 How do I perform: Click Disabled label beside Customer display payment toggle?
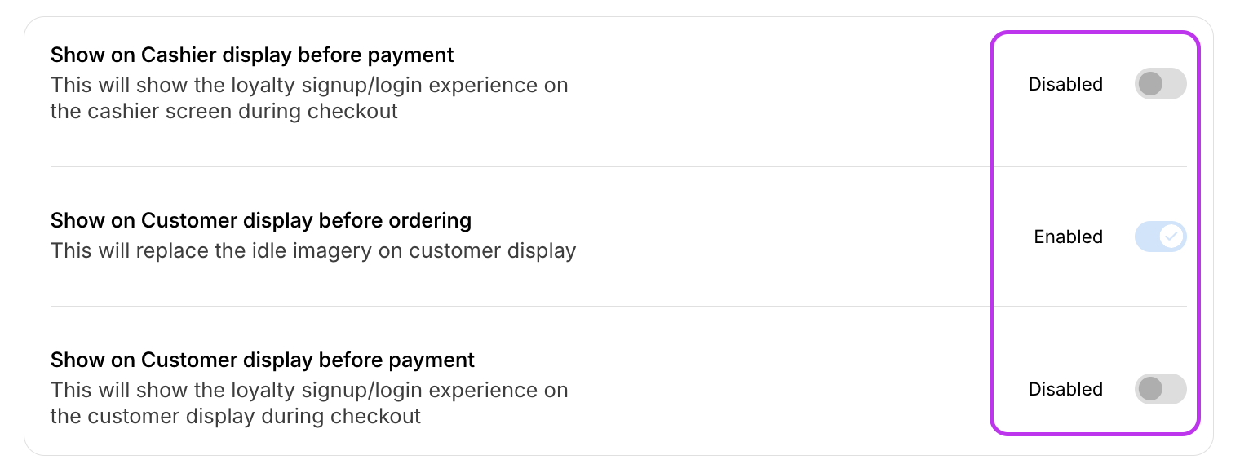[x=1065, y=389]
